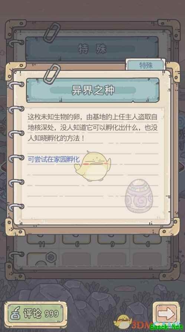Click the 特殊 header banner

(x=92, y=49)
